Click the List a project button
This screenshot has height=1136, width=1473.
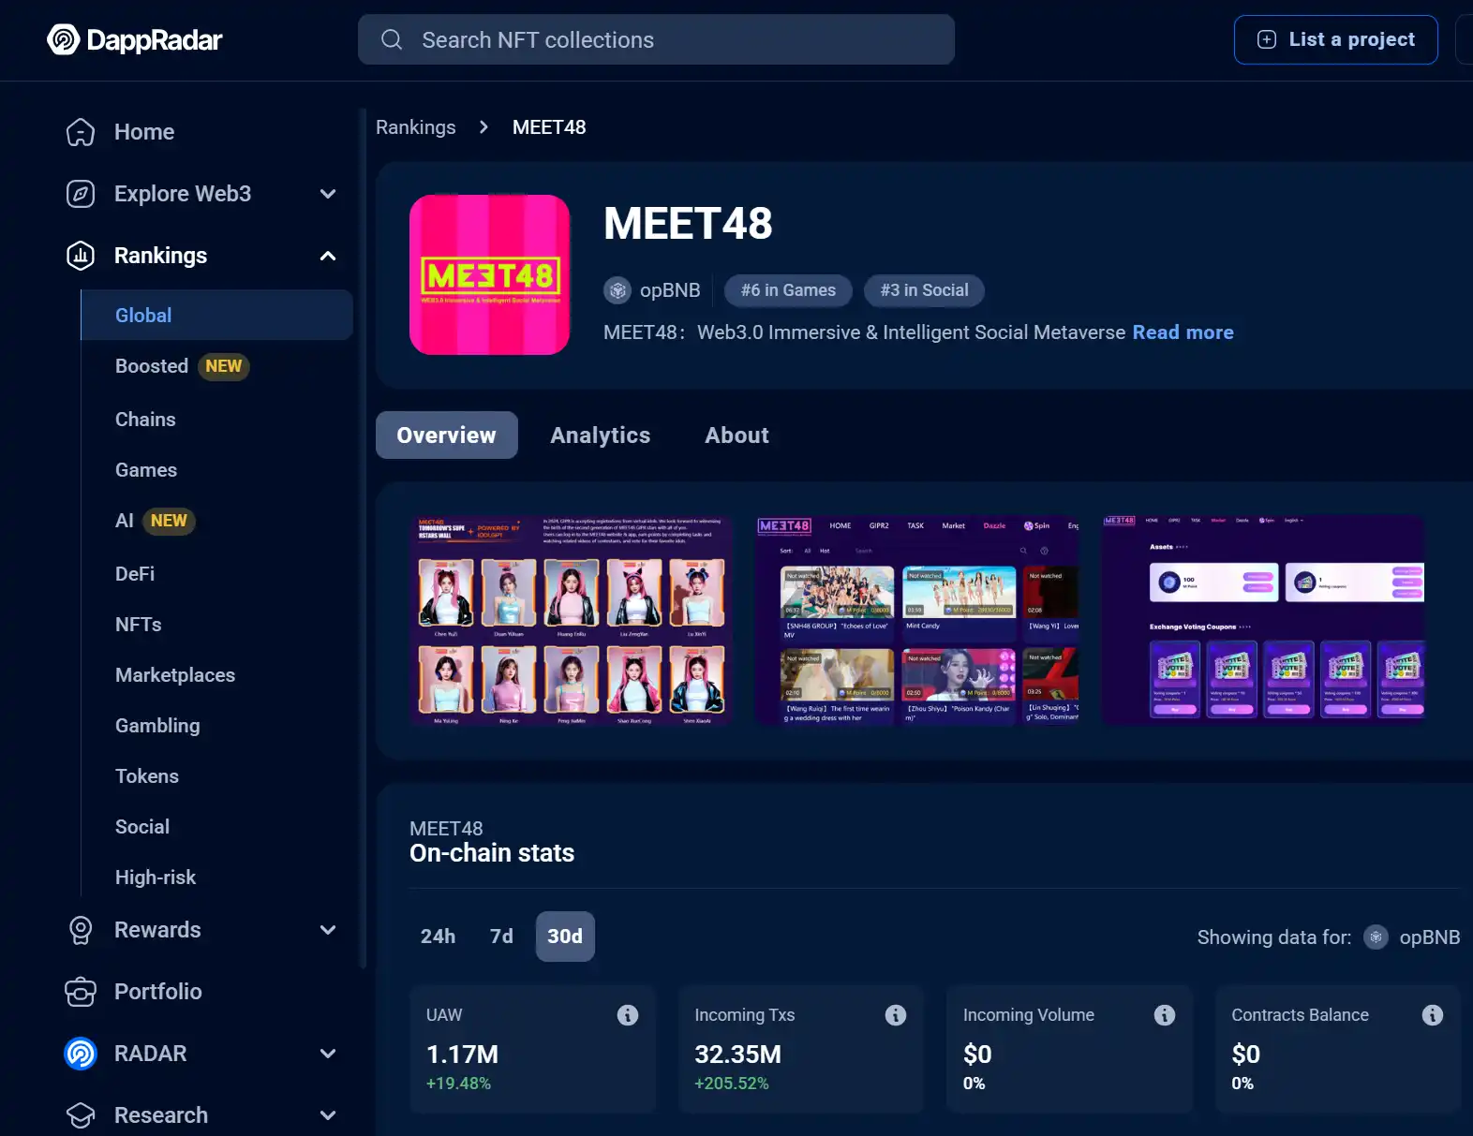pyautogui.click(x=1335, y=39)
